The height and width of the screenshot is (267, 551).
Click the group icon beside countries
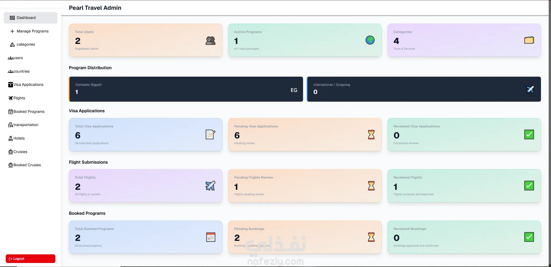[x=11, y=71]
